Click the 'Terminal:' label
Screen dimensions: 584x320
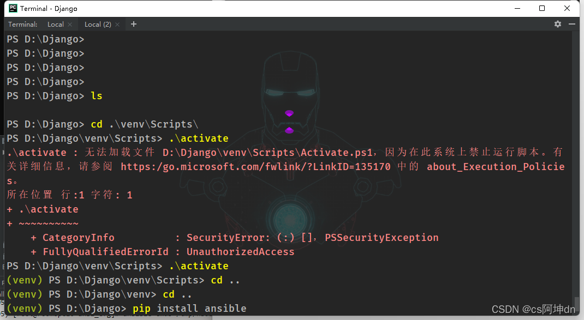(x=23, y=24)
